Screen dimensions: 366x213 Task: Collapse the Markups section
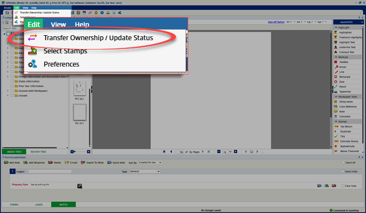coord(336,57)
